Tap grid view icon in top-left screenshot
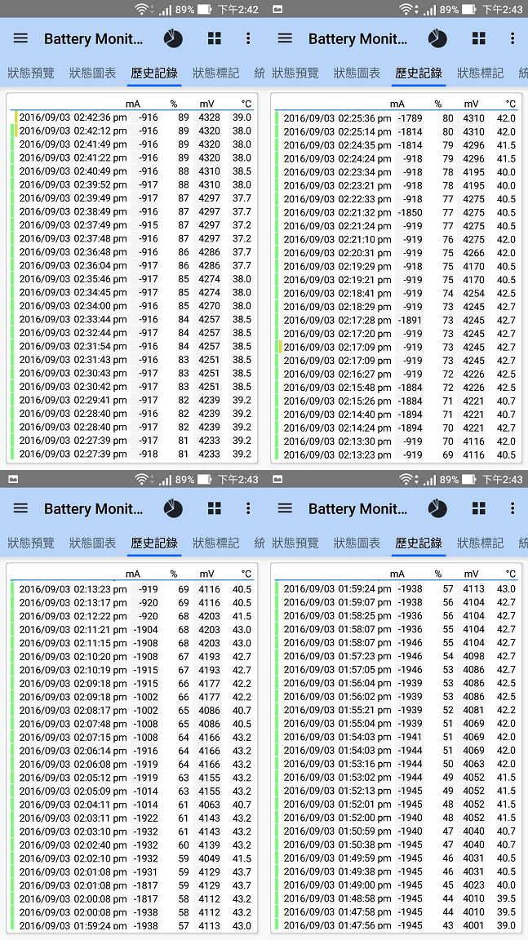The width and height of the screenshot is (528, 940). [x=214, y=38]
